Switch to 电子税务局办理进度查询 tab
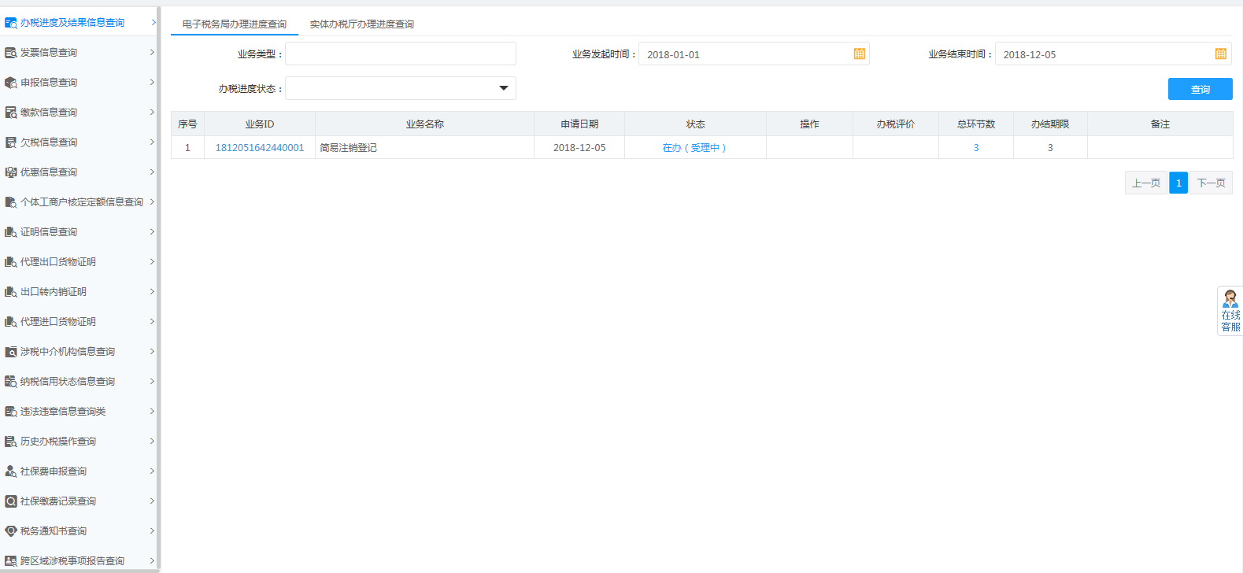 tap(235, 24)
